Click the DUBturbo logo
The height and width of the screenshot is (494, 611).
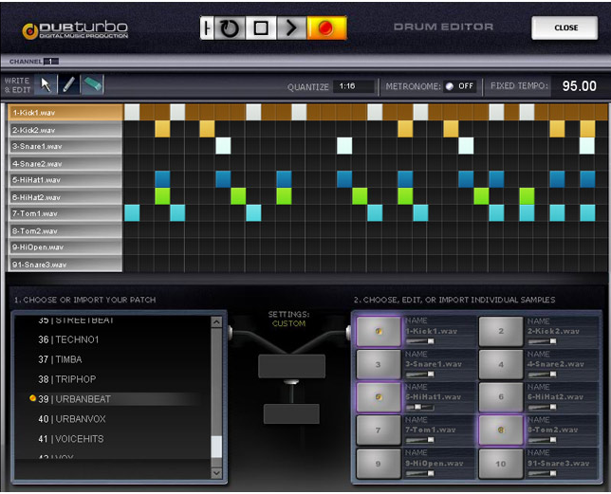click(x=75, y=30)
